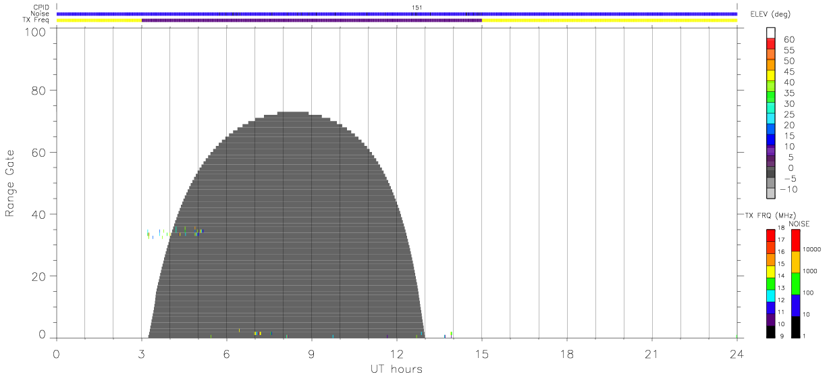Click UT hours axis tick 6
The height and width of the screenshot is (383, 829).
[227, 353]
